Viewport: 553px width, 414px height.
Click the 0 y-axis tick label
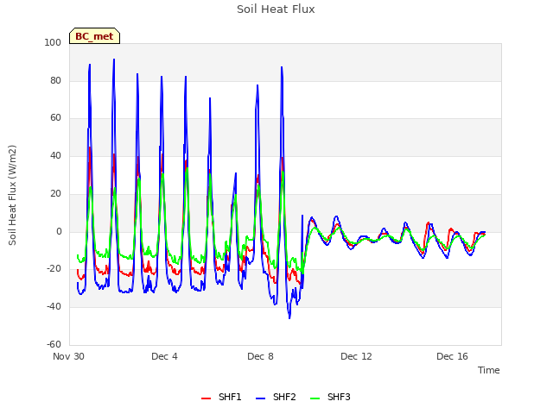[59, 232]
